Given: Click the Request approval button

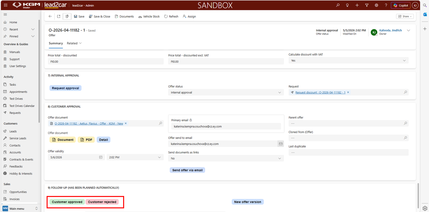Looking at the screenshot, I should tap(65, 88).
